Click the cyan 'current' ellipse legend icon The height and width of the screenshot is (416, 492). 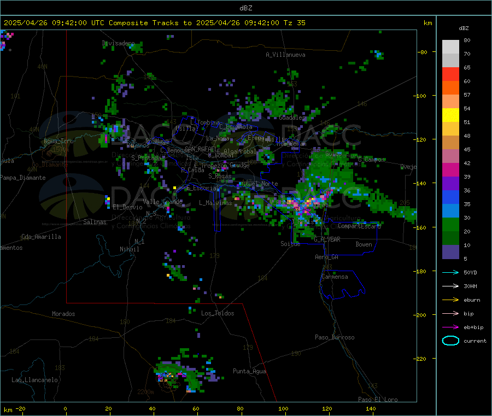point(450,341)
